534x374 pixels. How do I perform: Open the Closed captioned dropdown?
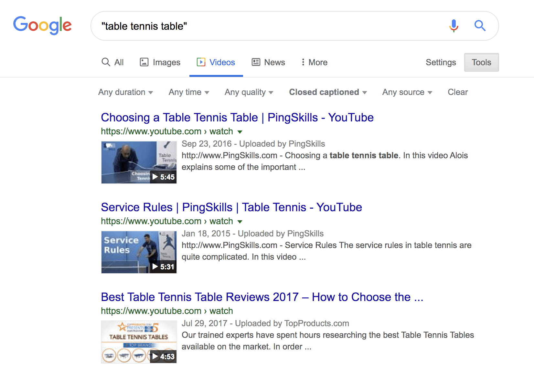pos(328,92)
